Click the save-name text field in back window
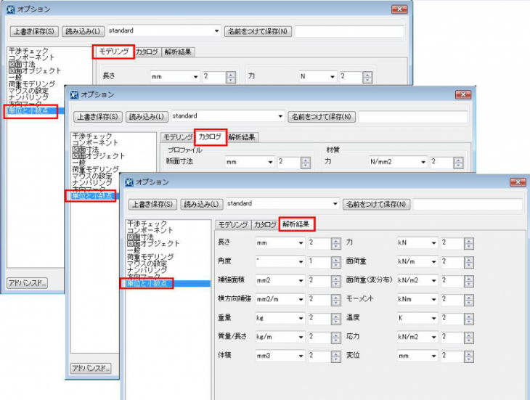The height and width of the screenshot is (400, 530). pos(349,31)
